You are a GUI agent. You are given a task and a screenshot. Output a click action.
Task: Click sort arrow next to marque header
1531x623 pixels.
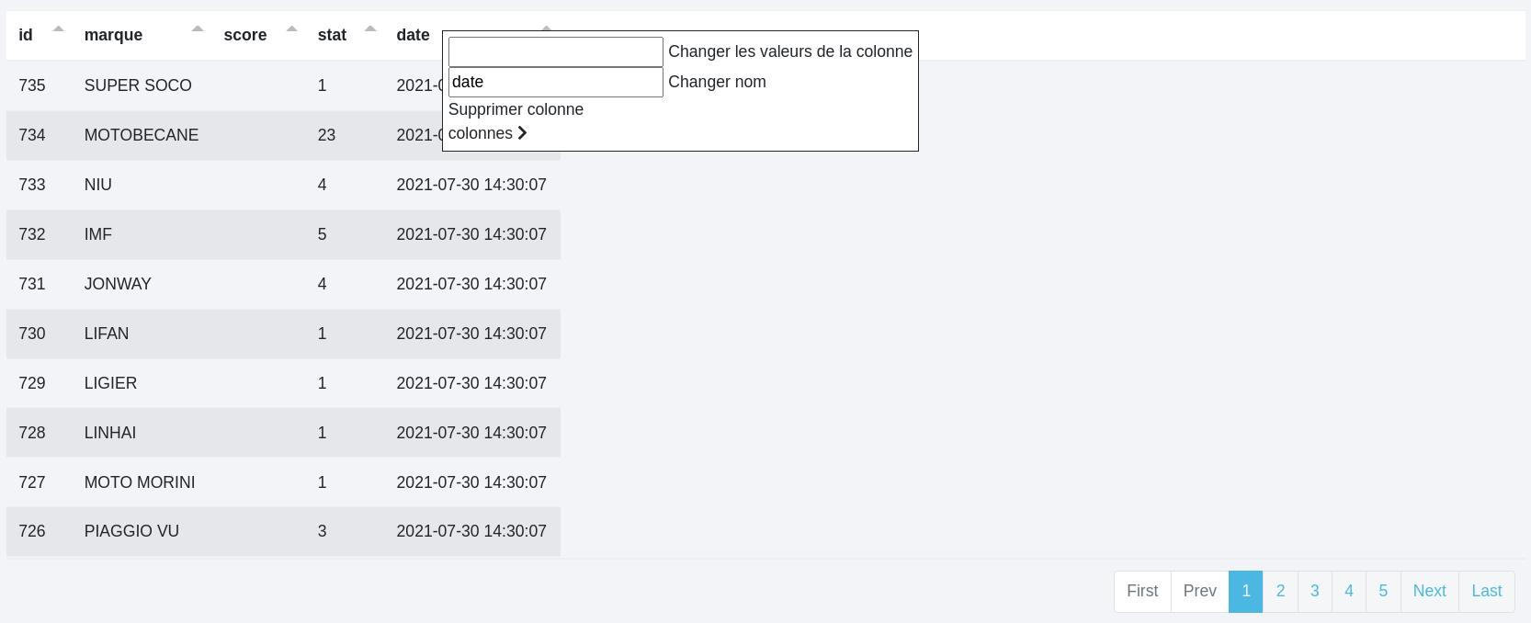(x=198, y=29)
